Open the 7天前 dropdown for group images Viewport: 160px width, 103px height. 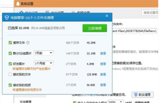pos(44,53)
